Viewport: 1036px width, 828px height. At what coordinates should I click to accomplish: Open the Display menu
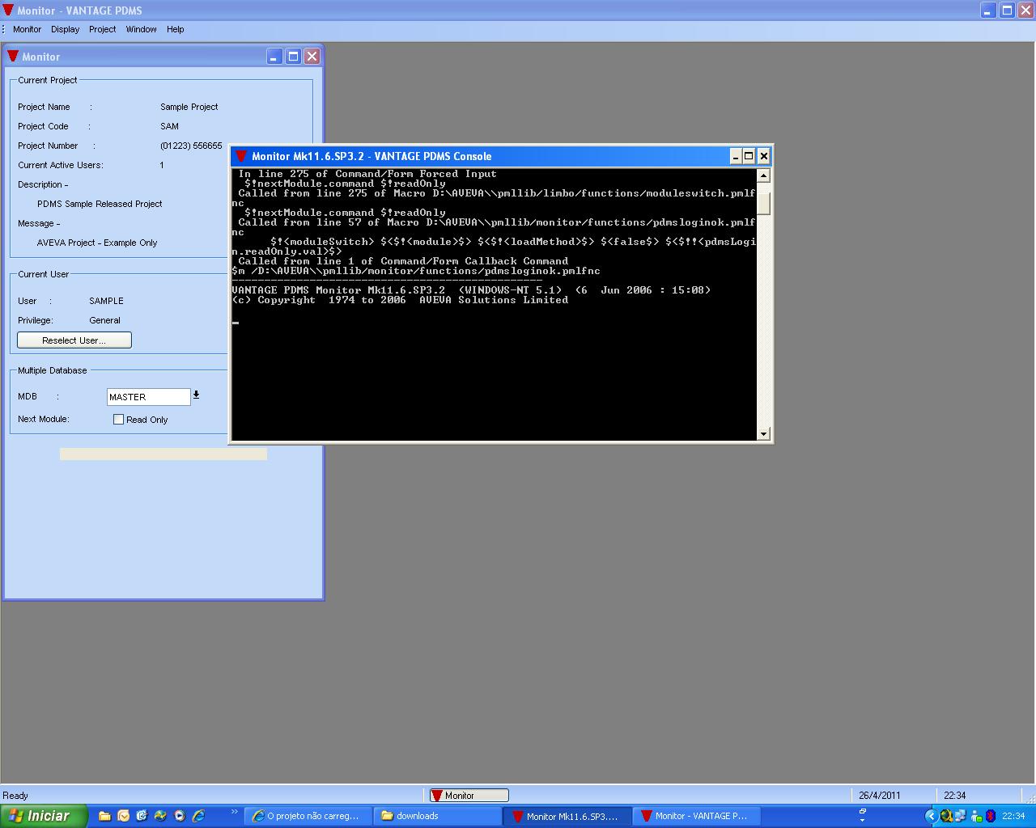[x=65, y=29]
